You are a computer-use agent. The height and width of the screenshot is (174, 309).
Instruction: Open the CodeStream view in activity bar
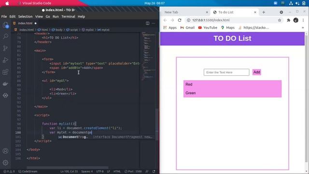click(5, 96)
